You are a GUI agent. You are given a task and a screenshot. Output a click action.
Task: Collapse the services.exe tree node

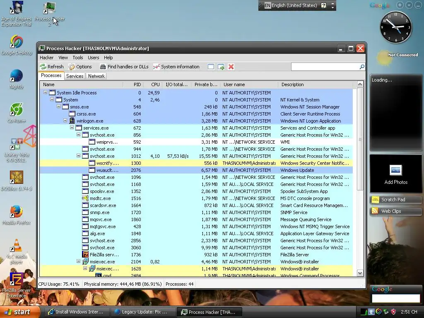click(x=72, y=128)
